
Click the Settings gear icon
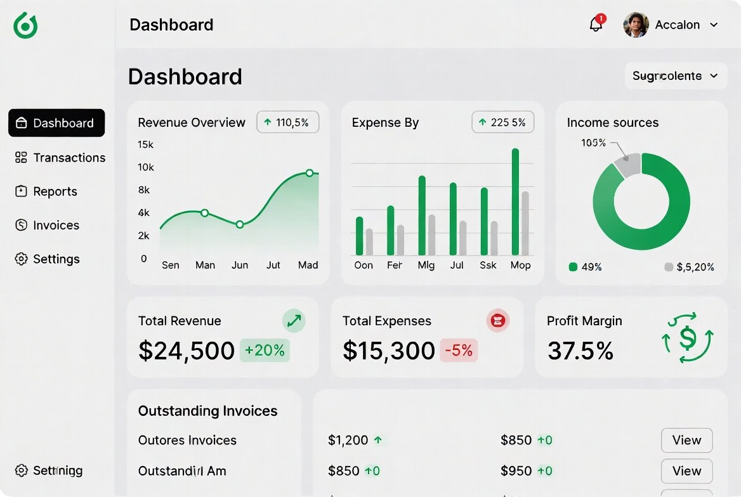click(21, 259)
